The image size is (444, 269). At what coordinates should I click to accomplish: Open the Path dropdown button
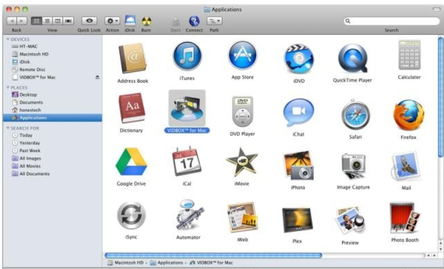pos(215,21)
